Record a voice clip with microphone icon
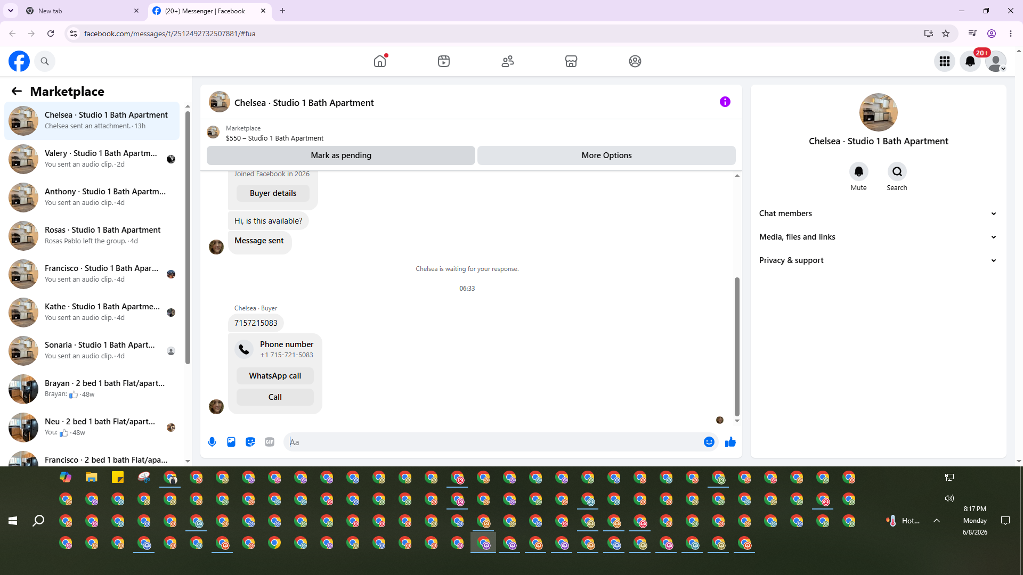This screenshot has height=575, width=1023. click(212, 442)
